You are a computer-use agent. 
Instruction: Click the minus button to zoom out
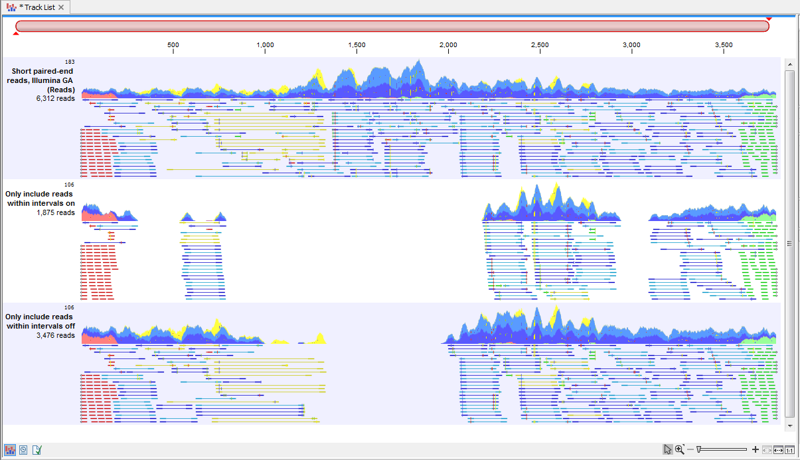(x=690, y=449)
